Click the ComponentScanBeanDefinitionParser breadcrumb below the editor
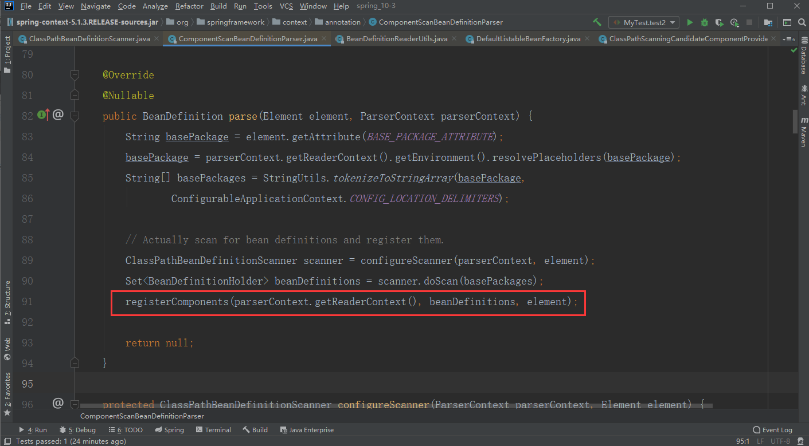 pos(142,416)
